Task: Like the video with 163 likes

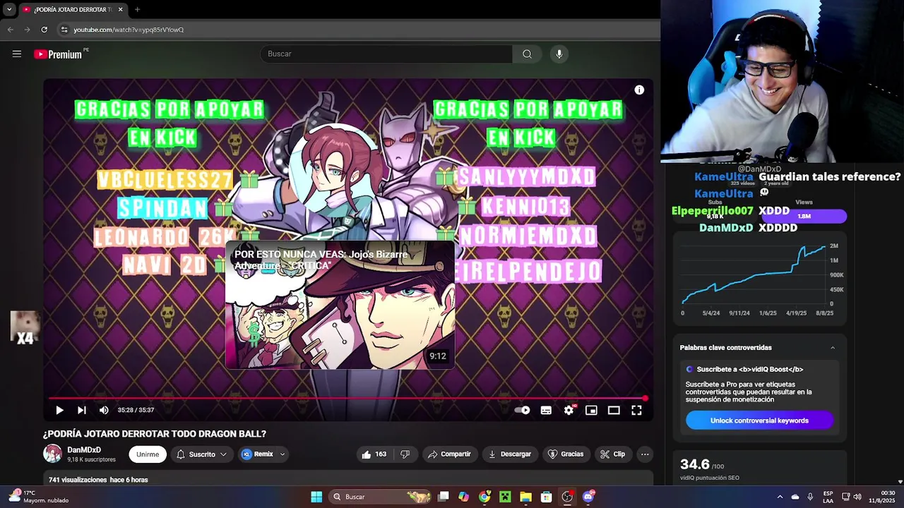Action: [x=374, y=454]
